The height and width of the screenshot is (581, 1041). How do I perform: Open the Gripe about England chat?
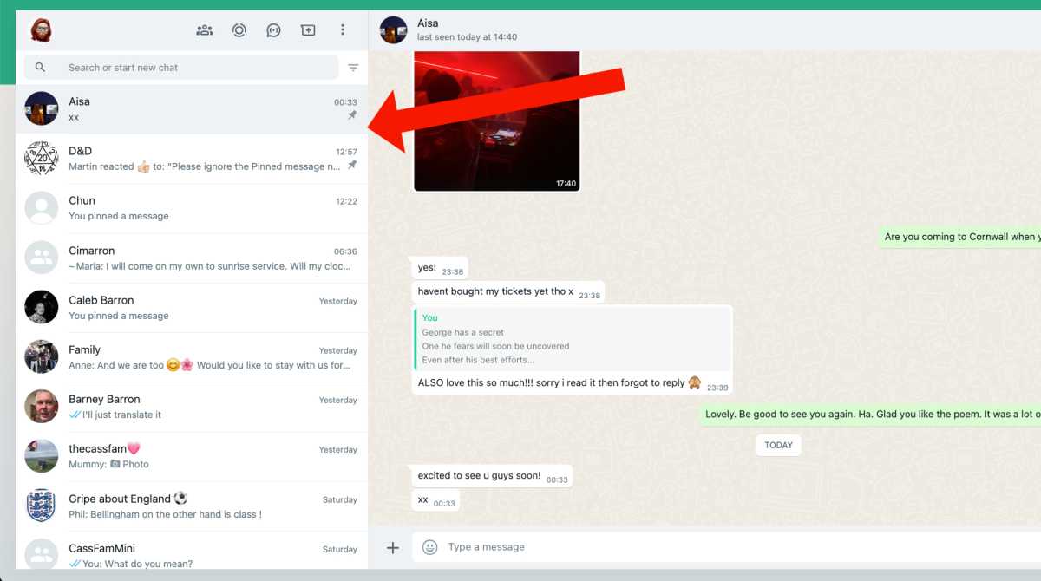click(x=192, y=506)
